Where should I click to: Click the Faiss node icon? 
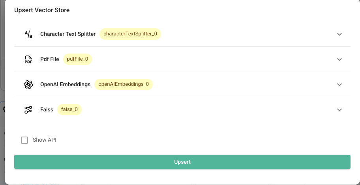point(28,110)
